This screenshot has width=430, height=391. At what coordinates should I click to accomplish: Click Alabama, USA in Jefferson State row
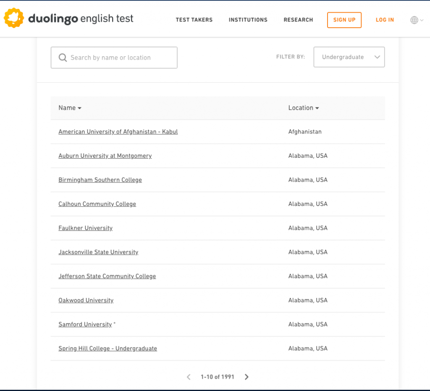308,276
